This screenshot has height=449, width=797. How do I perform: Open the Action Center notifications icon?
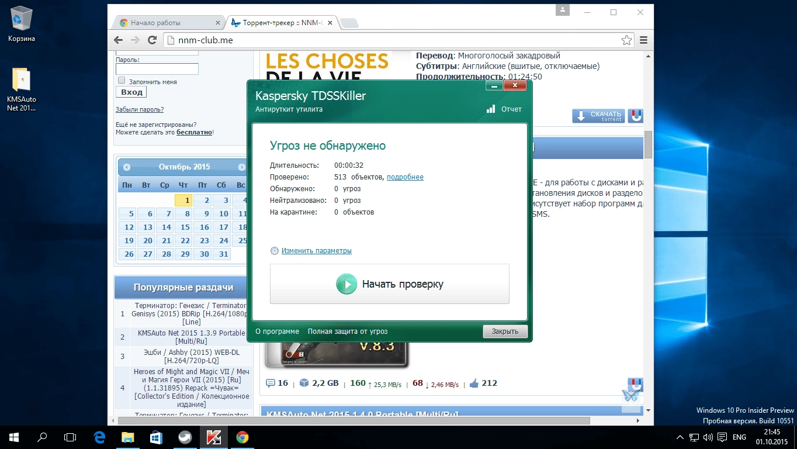point(722,437)
